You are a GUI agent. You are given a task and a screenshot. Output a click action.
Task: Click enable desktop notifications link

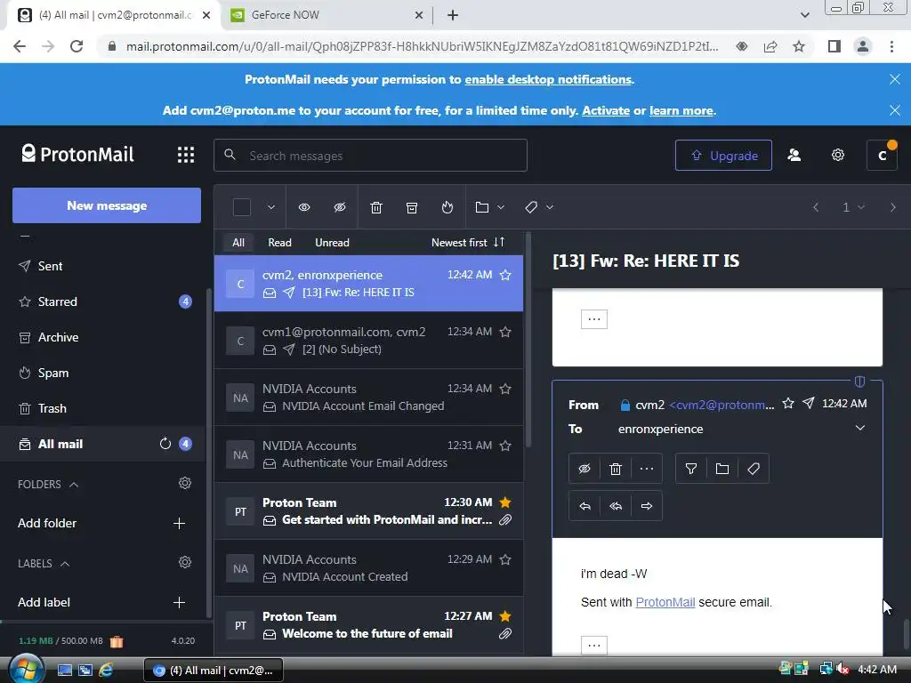point(548,79)
